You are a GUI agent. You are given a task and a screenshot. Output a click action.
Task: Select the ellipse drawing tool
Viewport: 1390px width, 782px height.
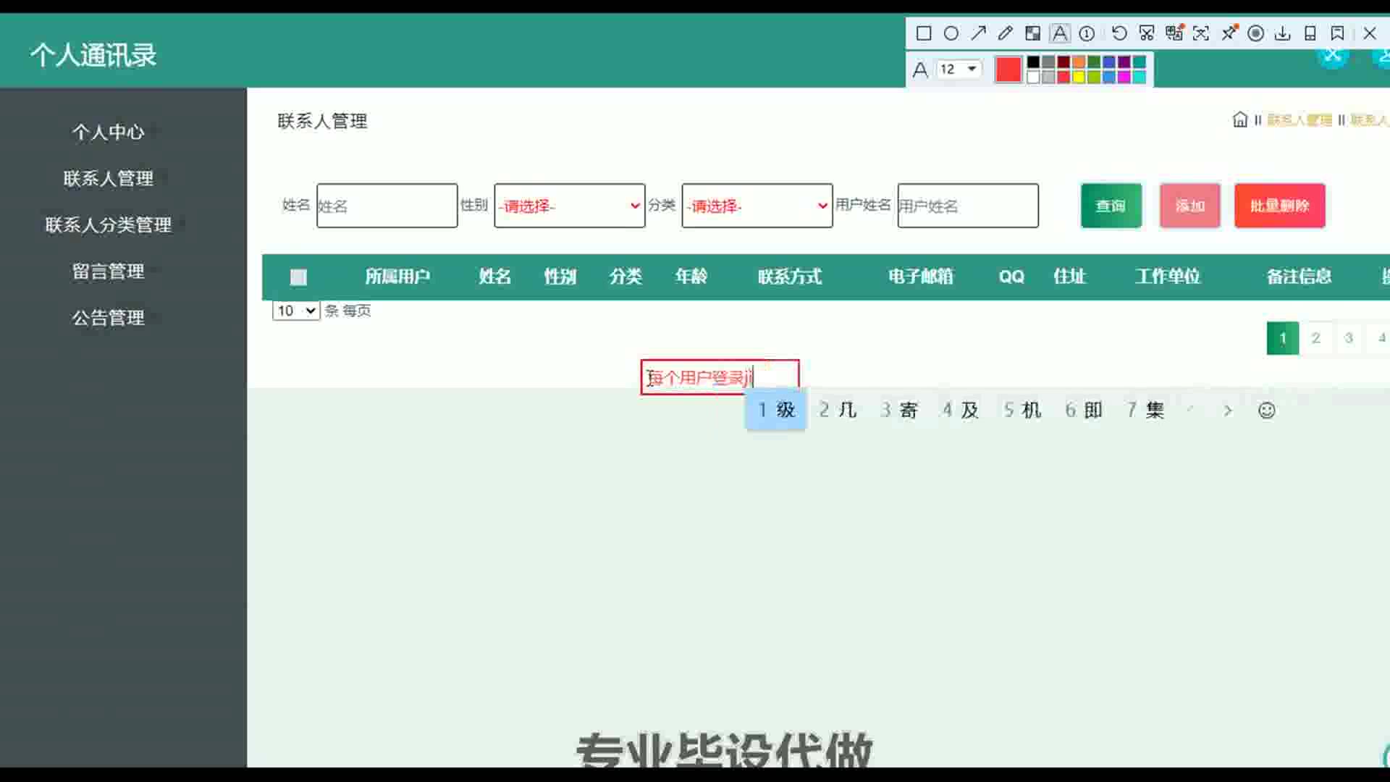click(951, 33)
